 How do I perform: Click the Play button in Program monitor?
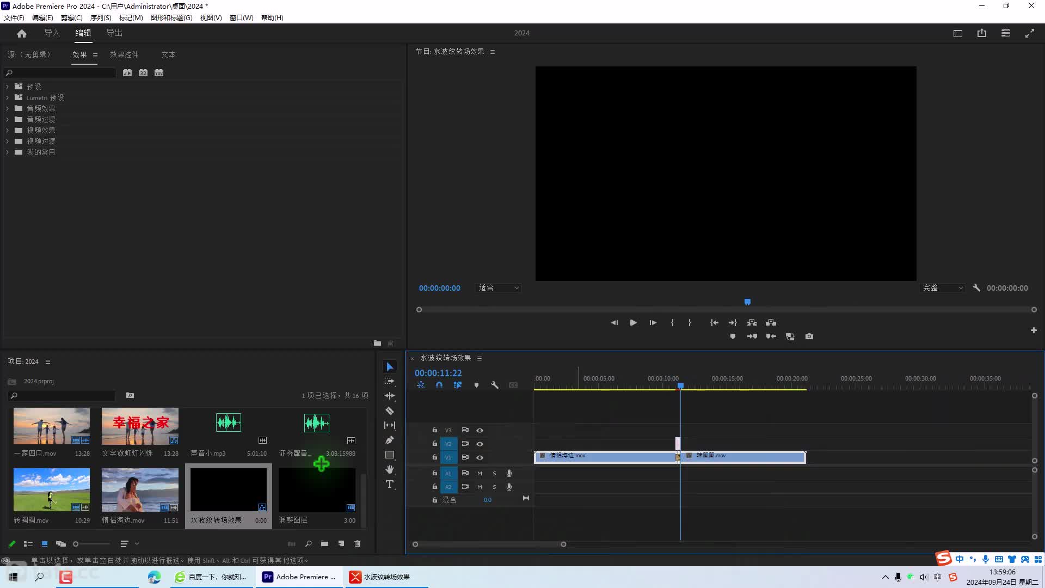click(633, 323)
